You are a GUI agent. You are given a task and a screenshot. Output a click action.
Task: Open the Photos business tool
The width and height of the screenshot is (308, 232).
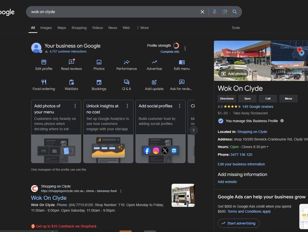[x=99, y=65]
